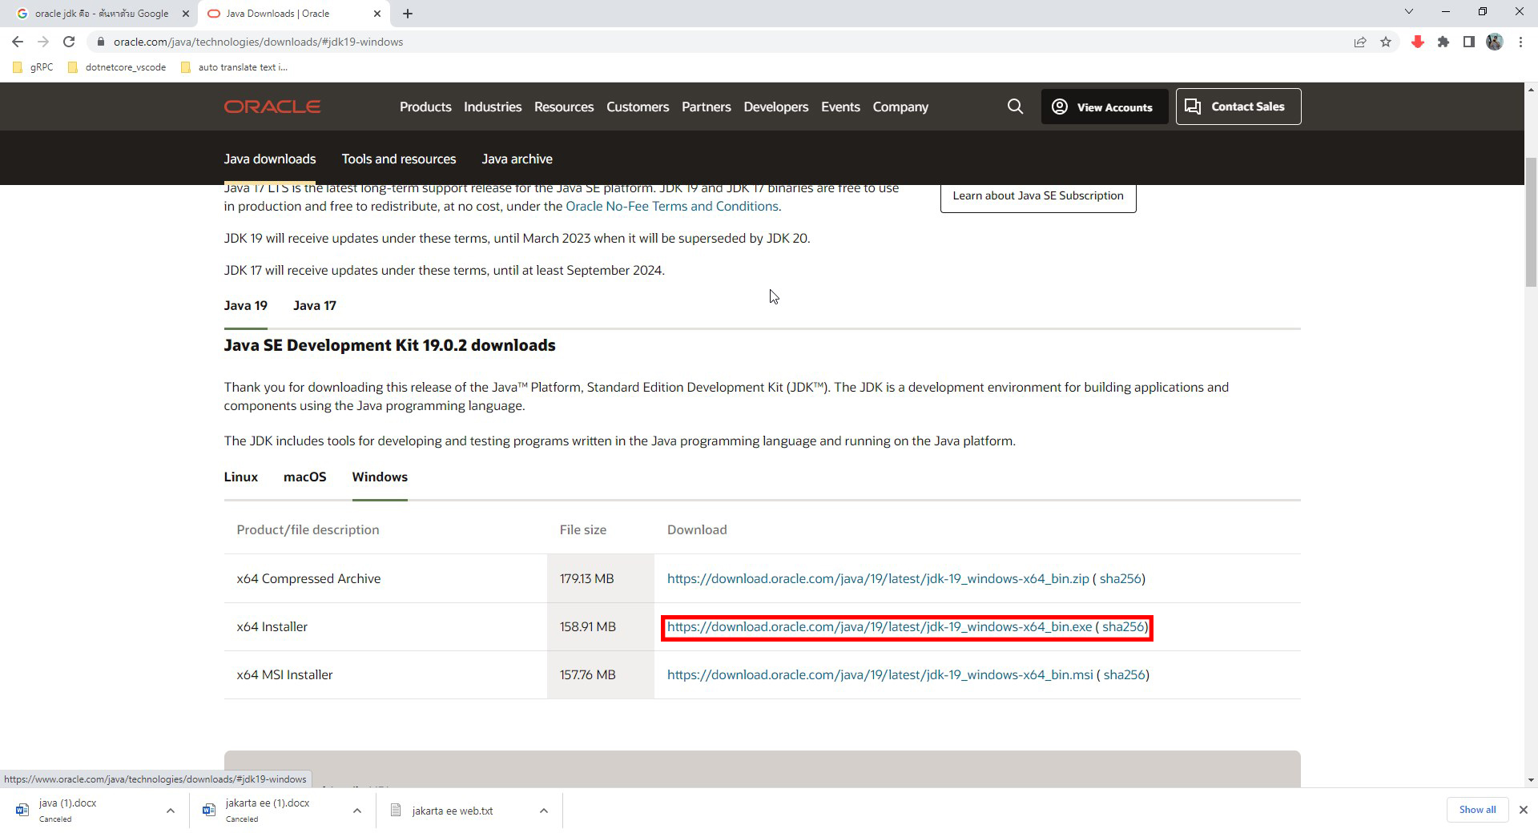This screenshot has width=1538, height=833.
Task: Download the x64 Compressed Archive zip link
Action: [x=878, y=578]
